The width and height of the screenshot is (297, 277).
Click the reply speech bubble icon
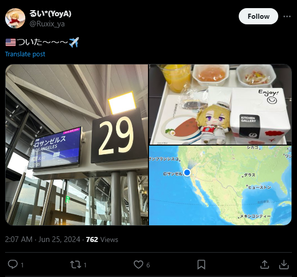[13, 264]
